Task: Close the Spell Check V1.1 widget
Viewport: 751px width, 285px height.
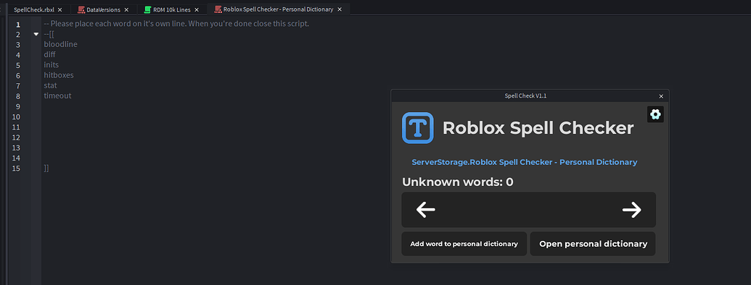Action: tap(661, 96)
